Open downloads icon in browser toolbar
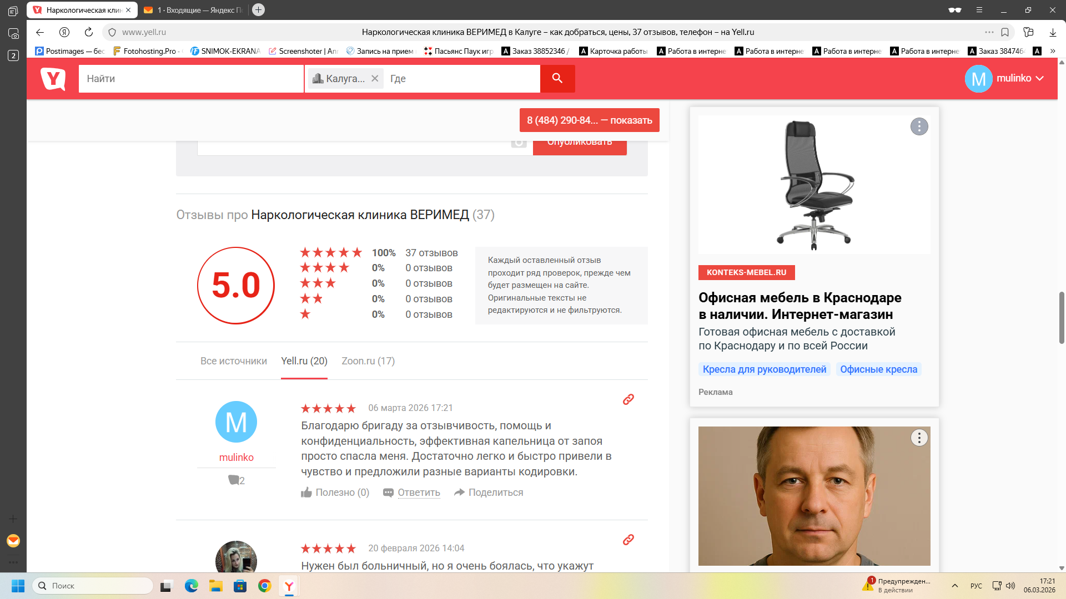1066x599 pixels. (1053, 32)
